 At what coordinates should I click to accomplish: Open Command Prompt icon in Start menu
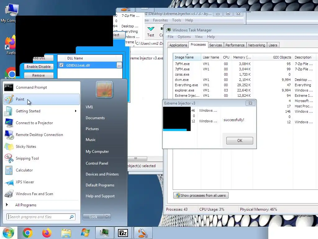click(9, 87)
